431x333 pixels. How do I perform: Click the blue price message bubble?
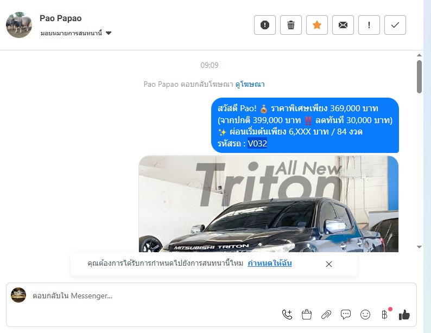(305, 125)
